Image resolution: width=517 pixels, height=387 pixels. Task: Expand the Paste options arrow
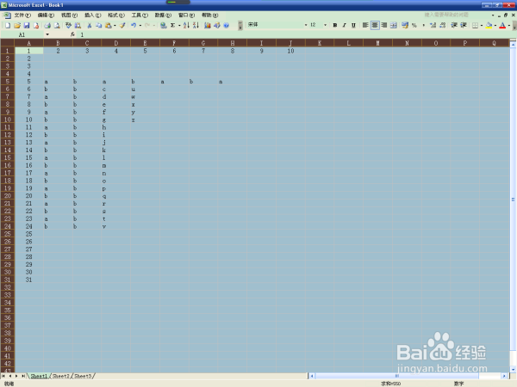tap(115, 25)
